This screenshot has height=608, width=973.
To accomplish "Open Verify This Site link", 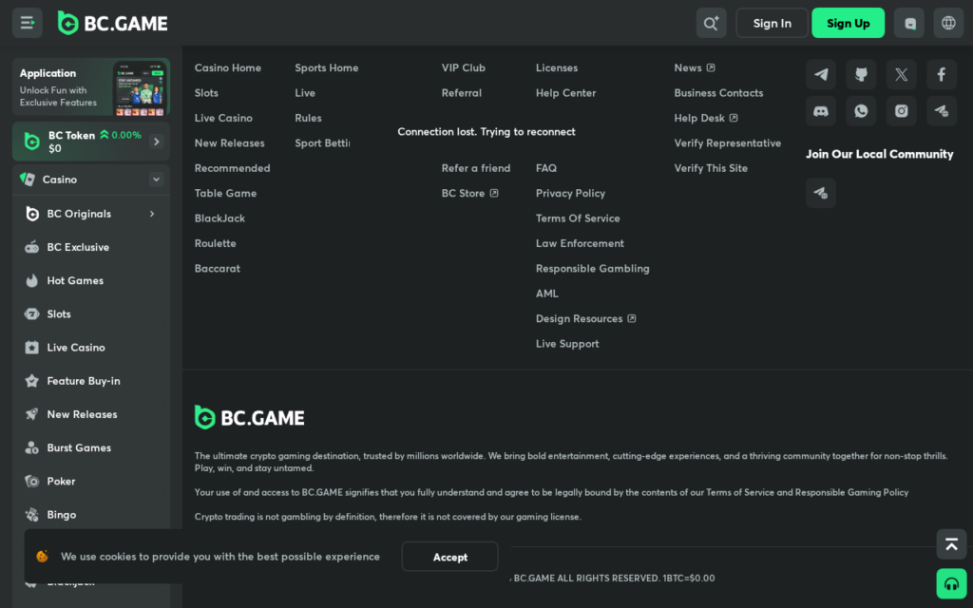I will [711, 168].
